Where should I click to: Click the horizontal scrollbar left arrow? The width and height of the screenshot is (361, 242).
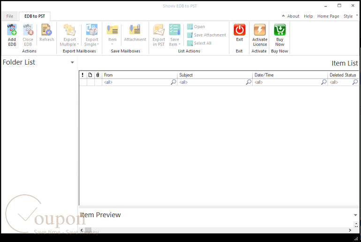point(82,230)
